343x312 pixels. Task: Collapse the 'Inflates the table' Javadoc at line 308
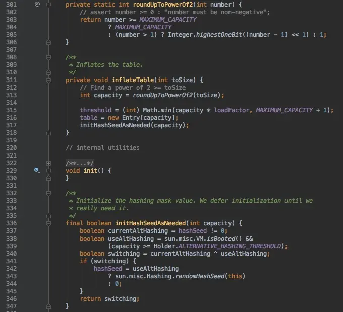[49, 57]
